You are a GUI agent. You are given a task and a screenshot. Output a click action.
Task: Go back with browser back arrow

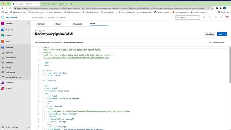3,8
